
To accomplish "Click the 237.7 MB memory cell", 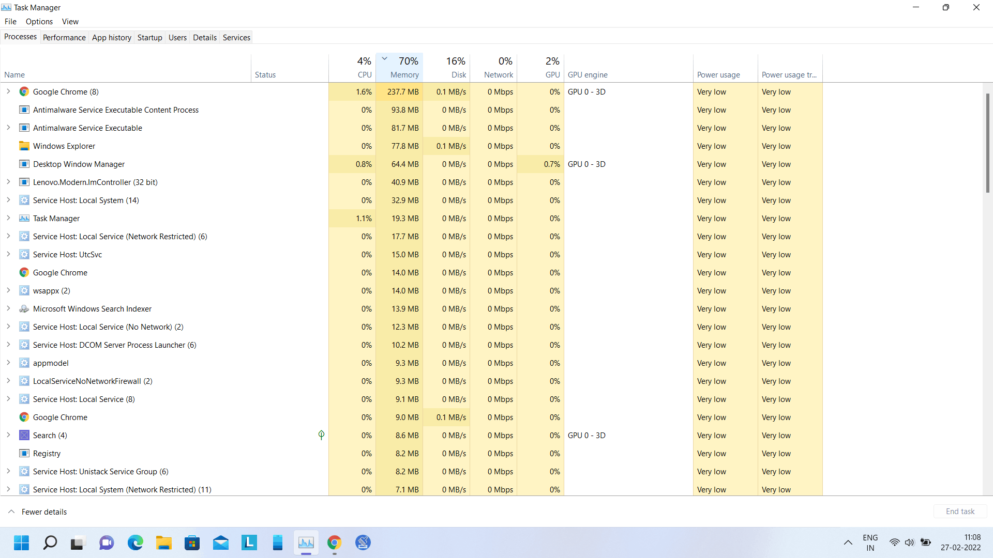I will [x=399, y=92].
